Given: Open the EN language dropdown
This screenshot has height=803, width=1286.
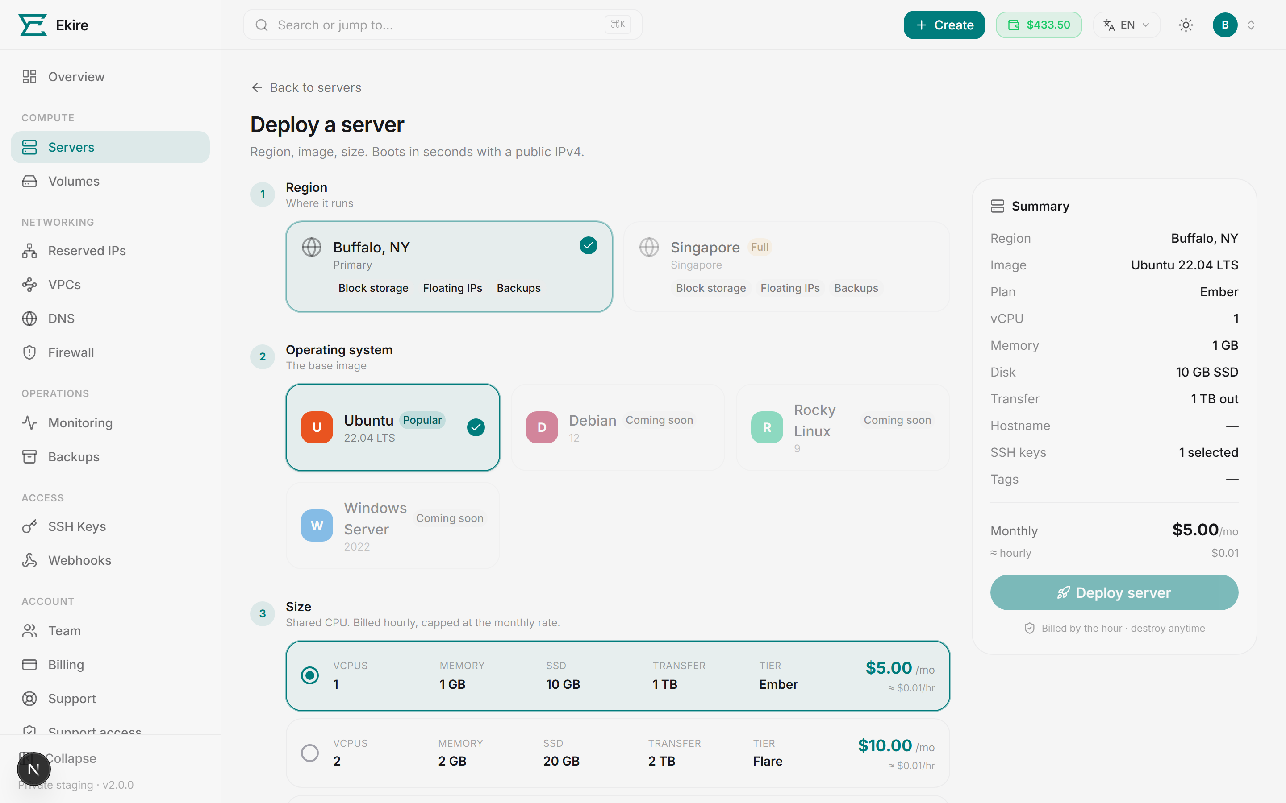Looking at the screenshot, I should pos(1127,25).
